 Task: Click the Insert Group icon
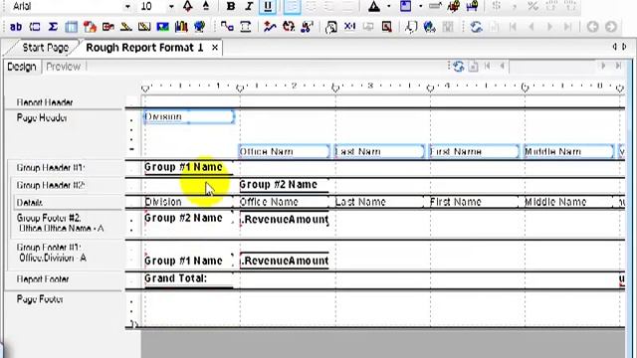(x=35, y=27)
